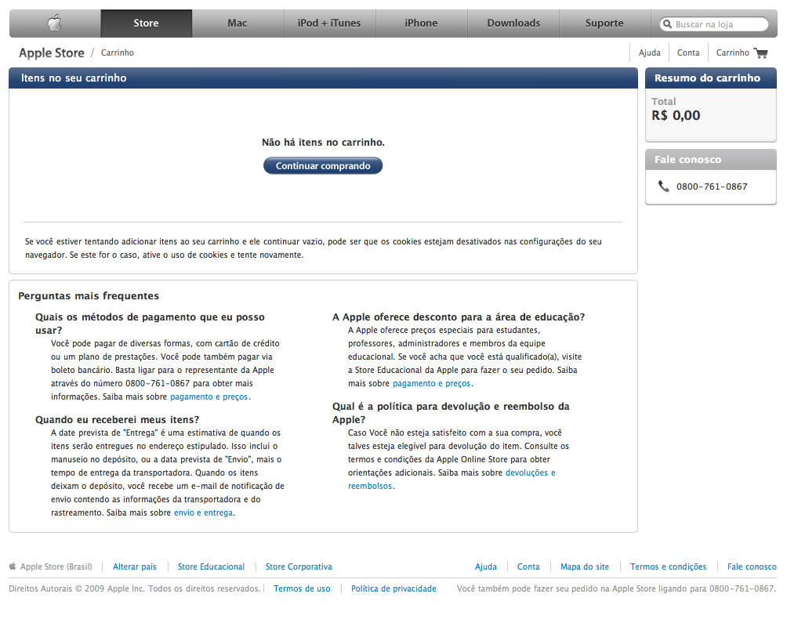Open the Suporte tab
The height and width of the screenshot is (619, 787).
pos(604,23)
